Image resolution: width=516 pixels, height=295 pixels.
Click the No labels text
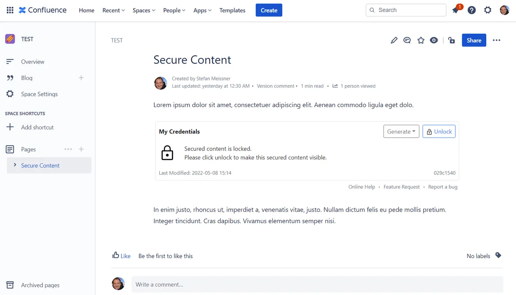click(x=478, y=256)
